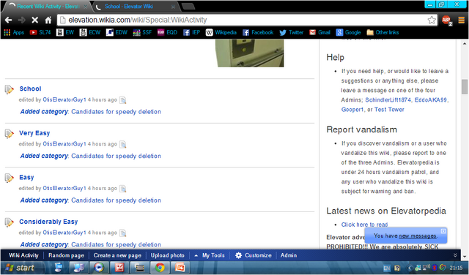Open the Wikipedia bookmark
Image resolution: width=469 pixels, height=275 pixels.
(x=221, y=32)
